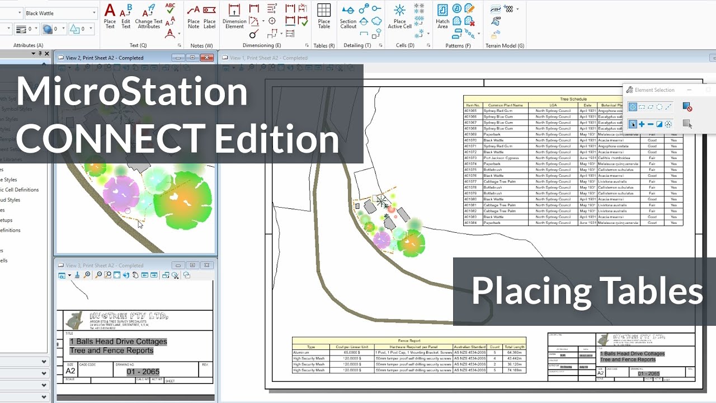Select Circle method in Element Selection window

[660, 107]
